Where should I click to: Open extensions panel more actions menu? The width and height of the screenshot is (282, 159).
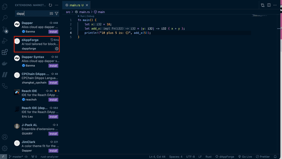(56, 5)
